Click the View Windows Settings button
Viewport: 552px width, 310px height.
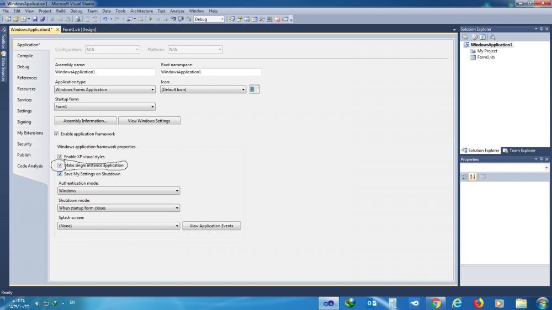[149, 121]
